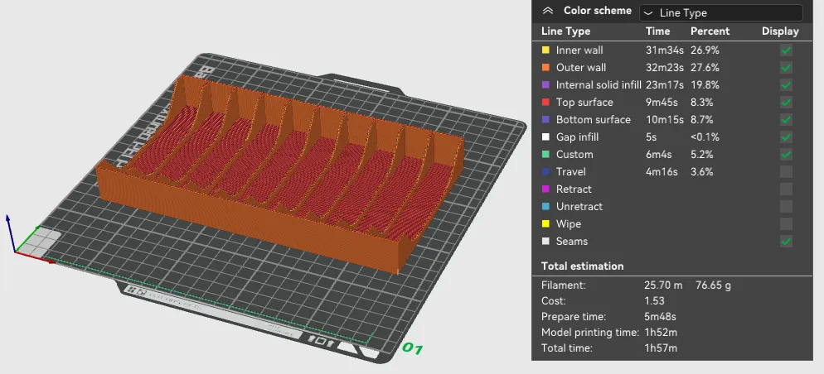Click the Bottom surface row label
Viewport: 824px width, 374px height.
(593, 120)
